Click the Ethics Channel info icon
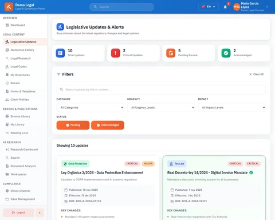Viewport: 275px width, 220px height. pyautogui.click(x=7, y=191)
